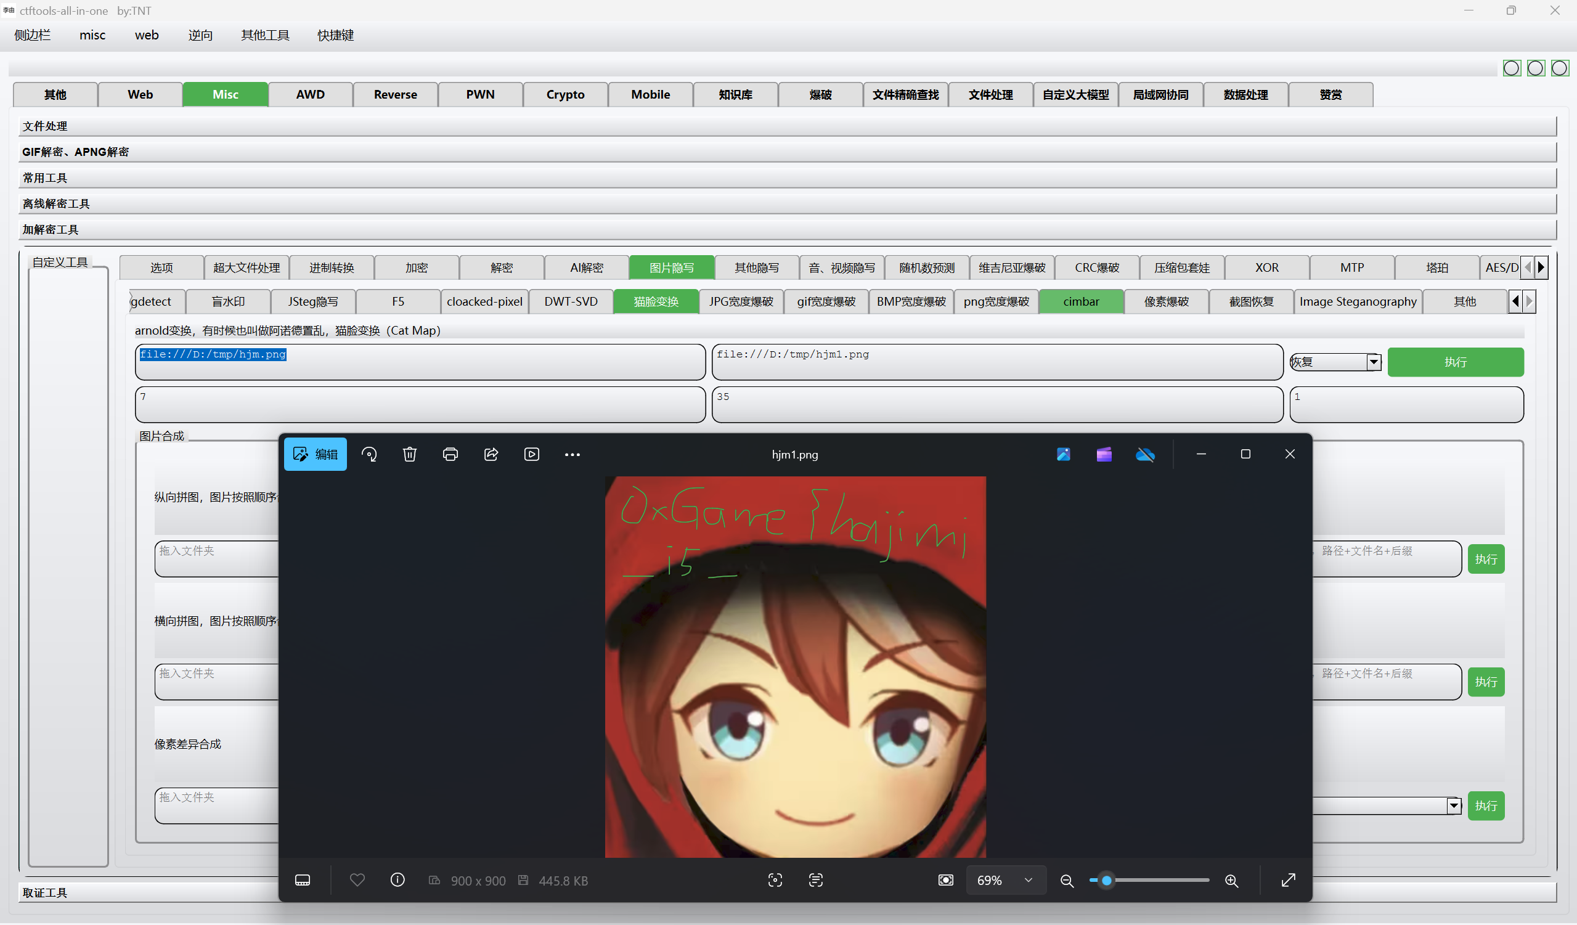Show image info with the info icon
1577x925 pixels.
tap(397, 881)
